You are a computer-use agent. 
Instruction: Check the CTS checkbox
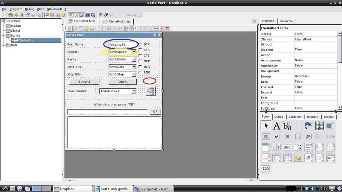tap(141, 55)
